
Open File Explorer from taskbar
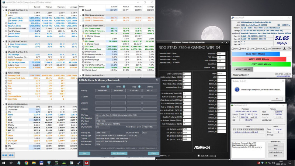[34, 163]
